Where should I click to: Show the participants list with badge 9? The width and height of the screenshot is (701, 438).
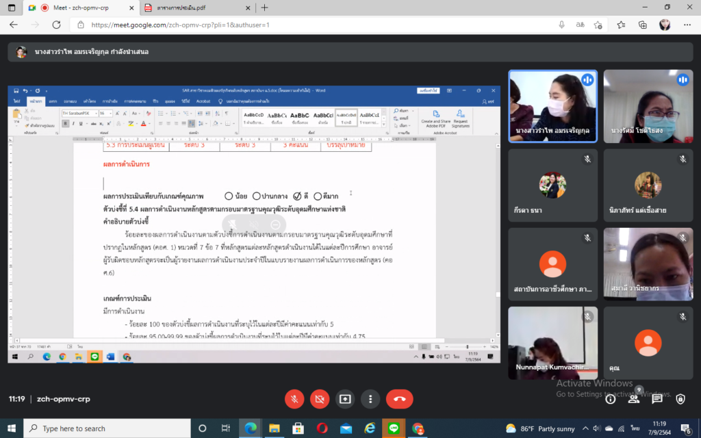[x=633, y=399]
